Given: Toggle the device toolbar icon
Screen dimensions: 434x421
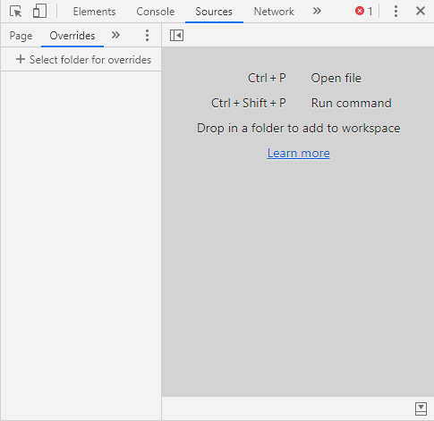Looking at the screenshot, I should coord(39,12).
